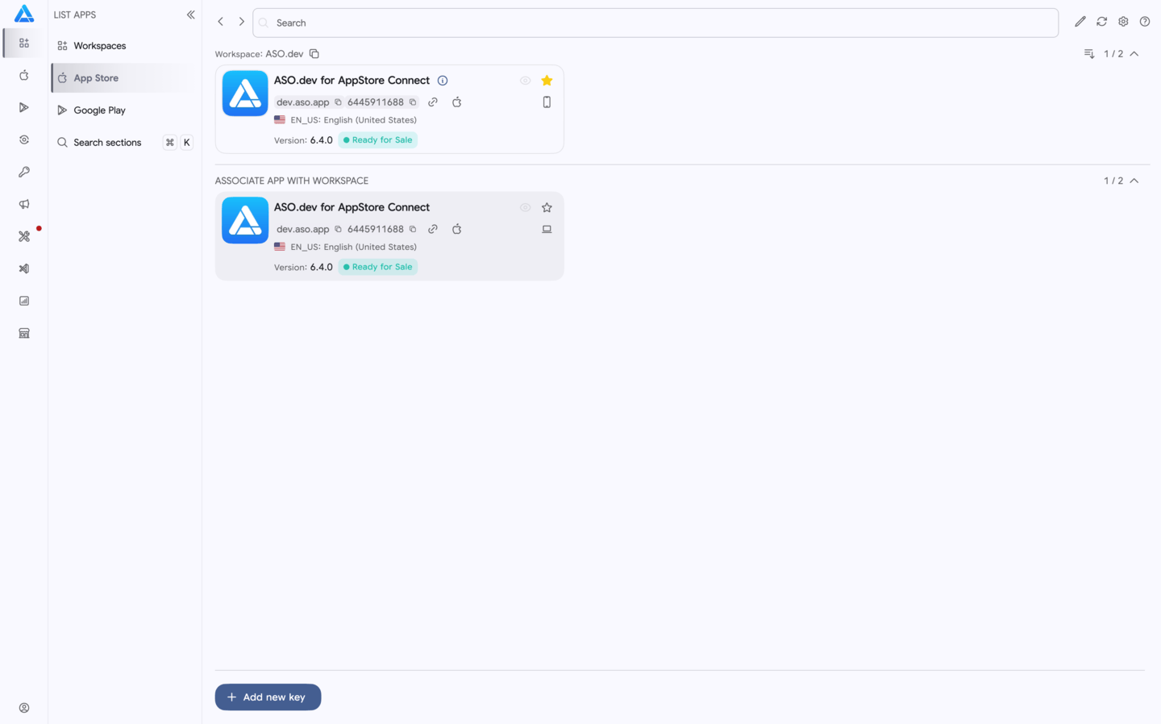Copy ID 6445911688 in the Associate App card
This screenshot has width=1161, height=724.
(413, 229)
